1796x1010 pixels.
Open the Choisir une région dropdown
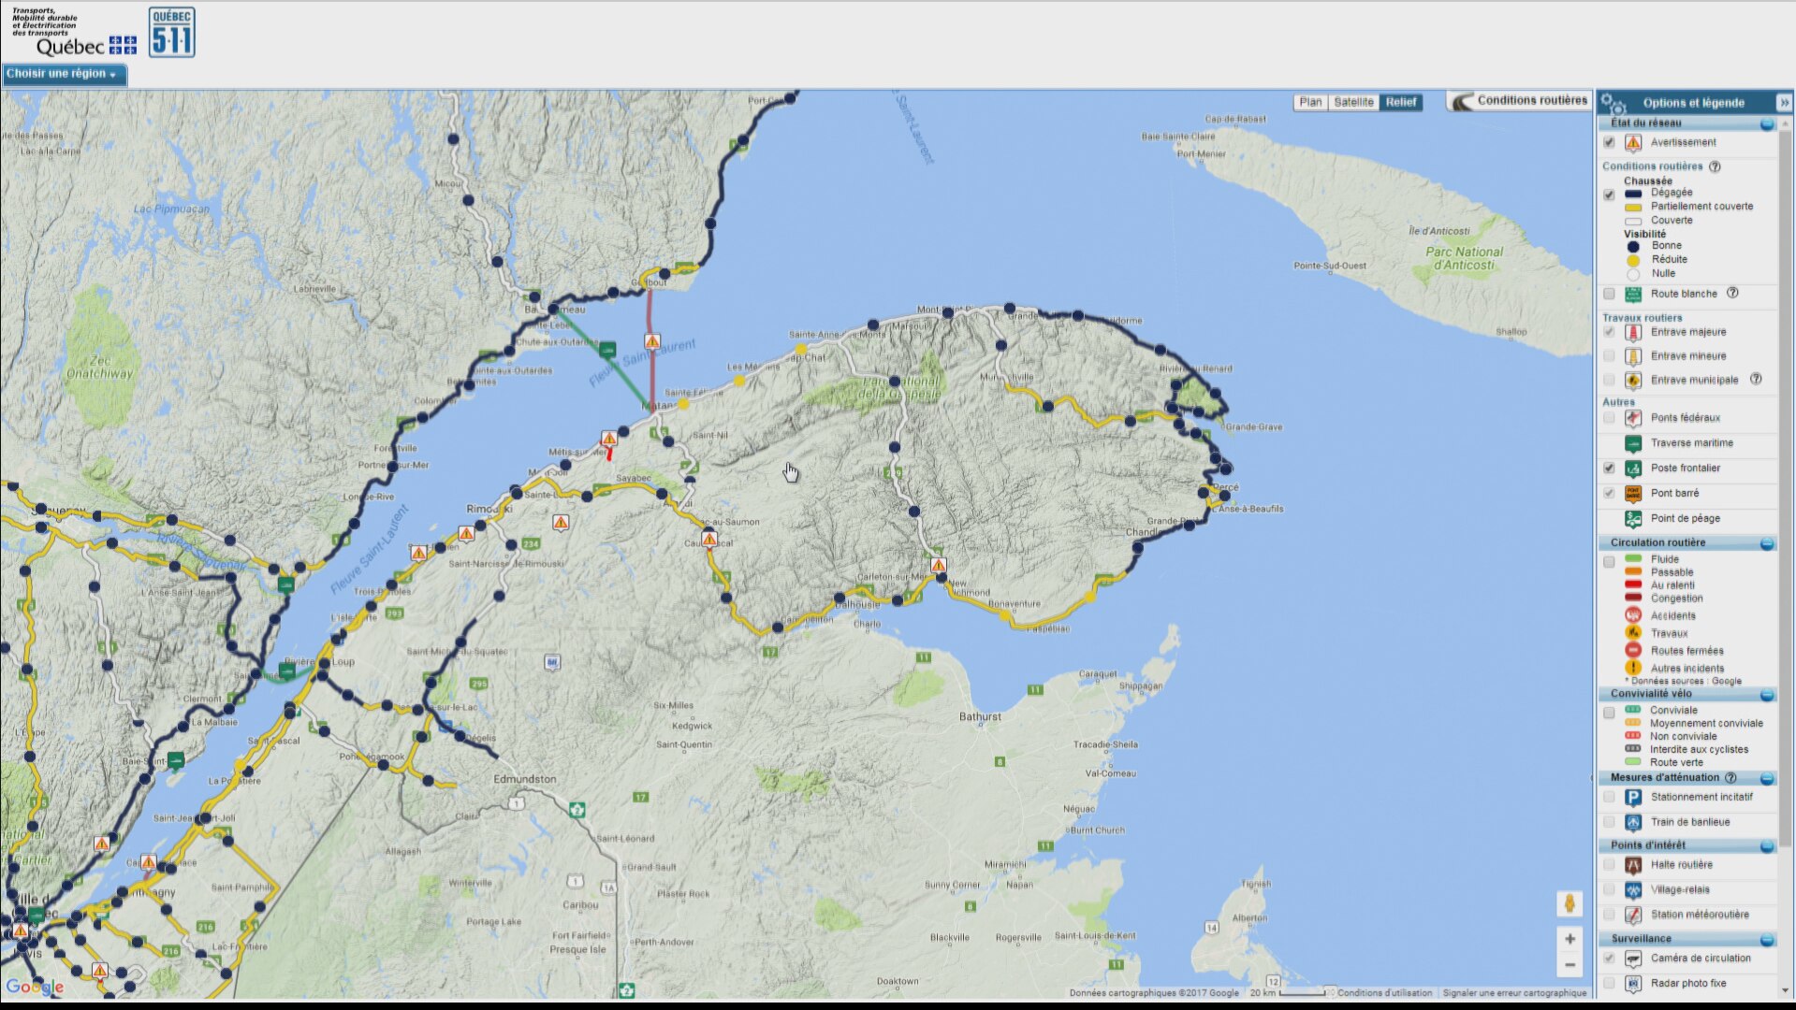[x=63, y=75]
